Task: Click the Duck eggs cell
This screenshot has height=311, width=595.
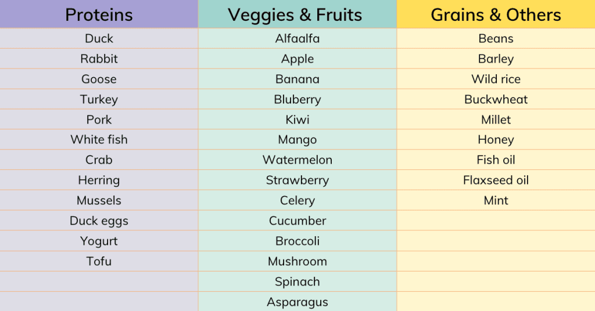Action: tap(99, 220)
